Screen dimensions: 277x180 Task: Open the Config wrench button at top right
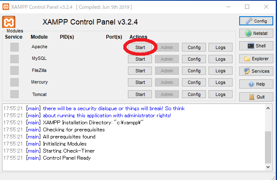point(256,21)
